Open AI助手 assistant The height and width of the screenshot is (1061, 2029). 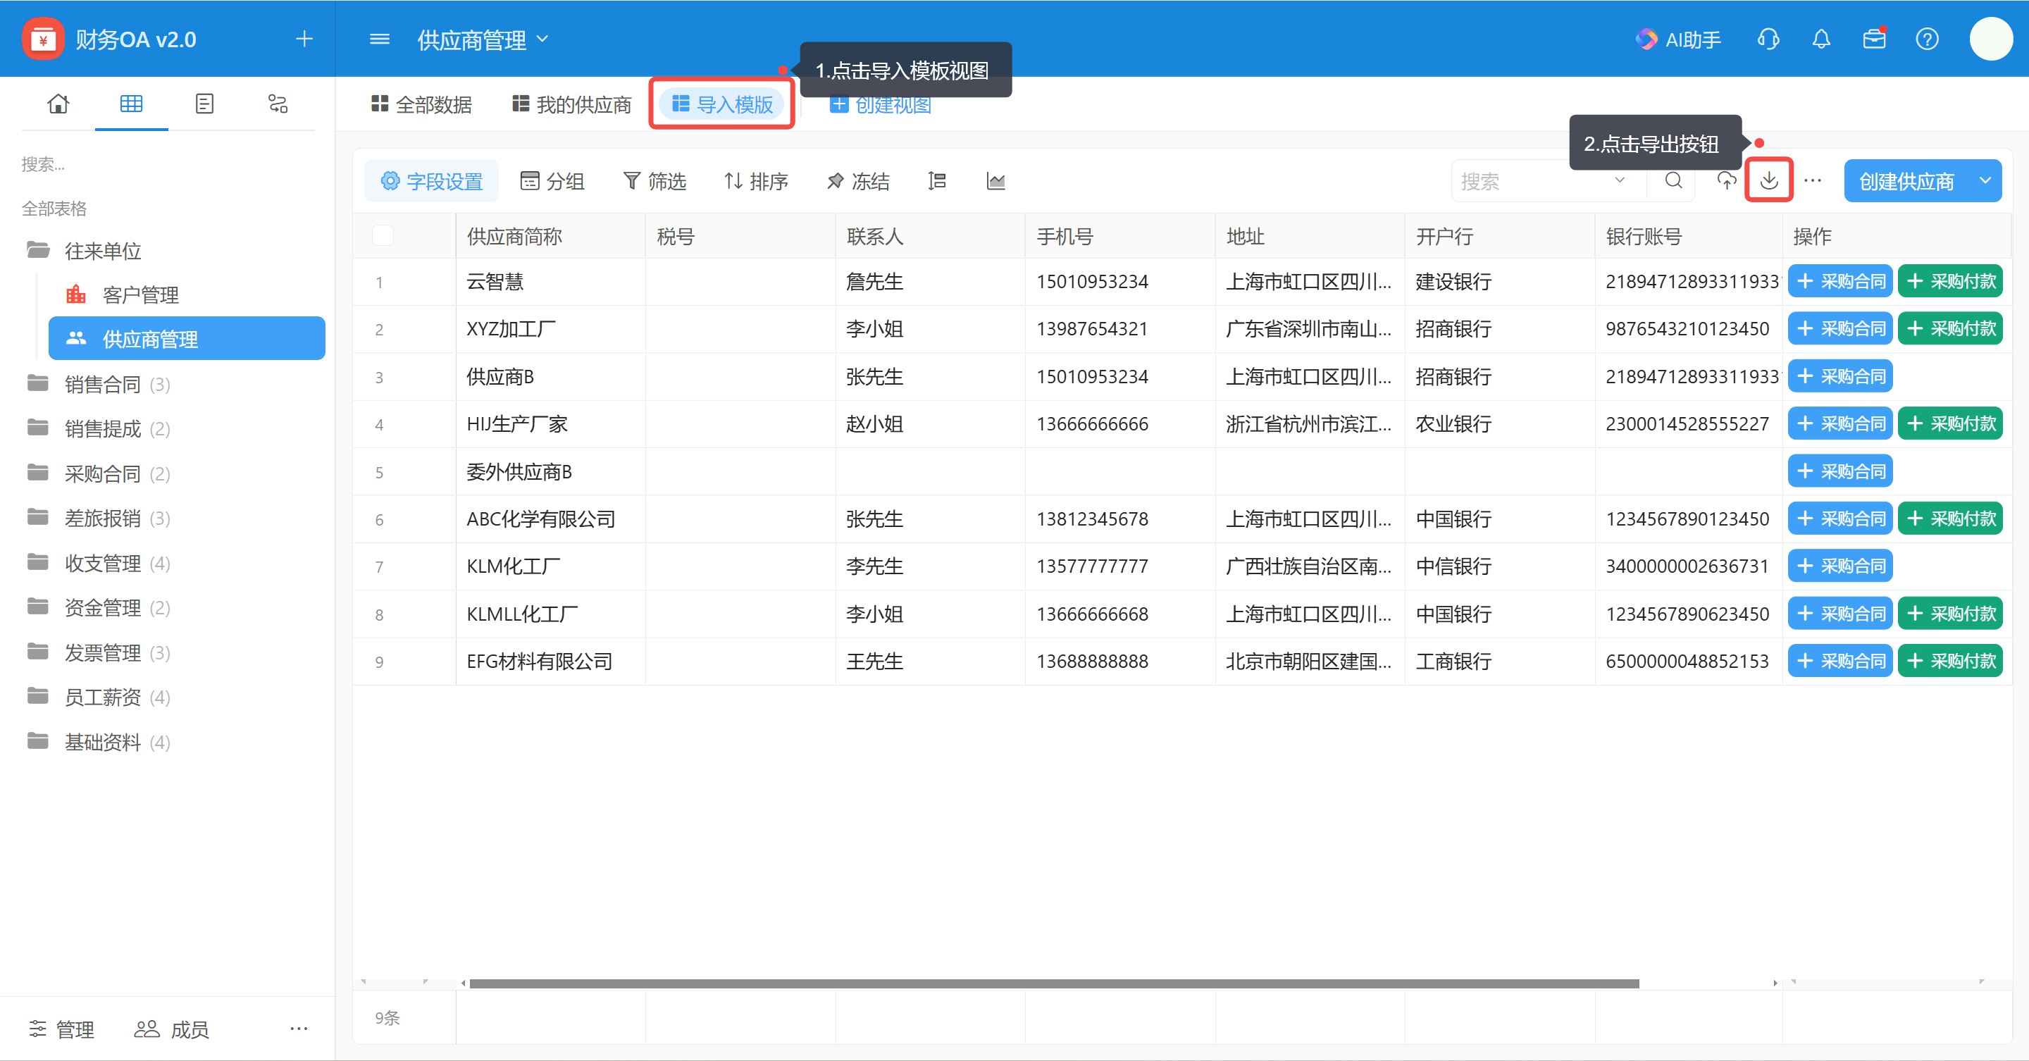tap(1678, 39)
